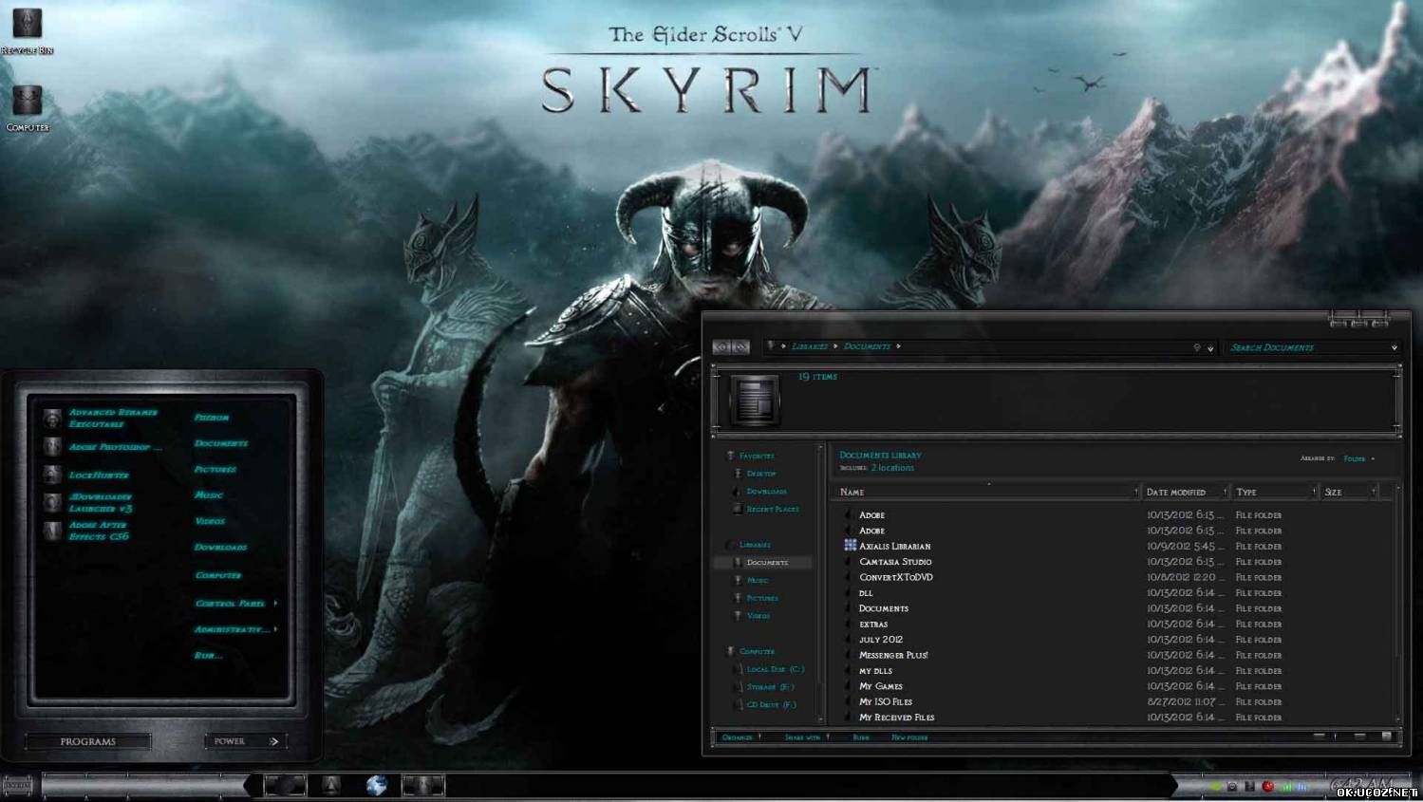Click the green system tray icon
Image resolution: width=1423 pixels, height=802 pixels.
click(x=1215, y=786)
